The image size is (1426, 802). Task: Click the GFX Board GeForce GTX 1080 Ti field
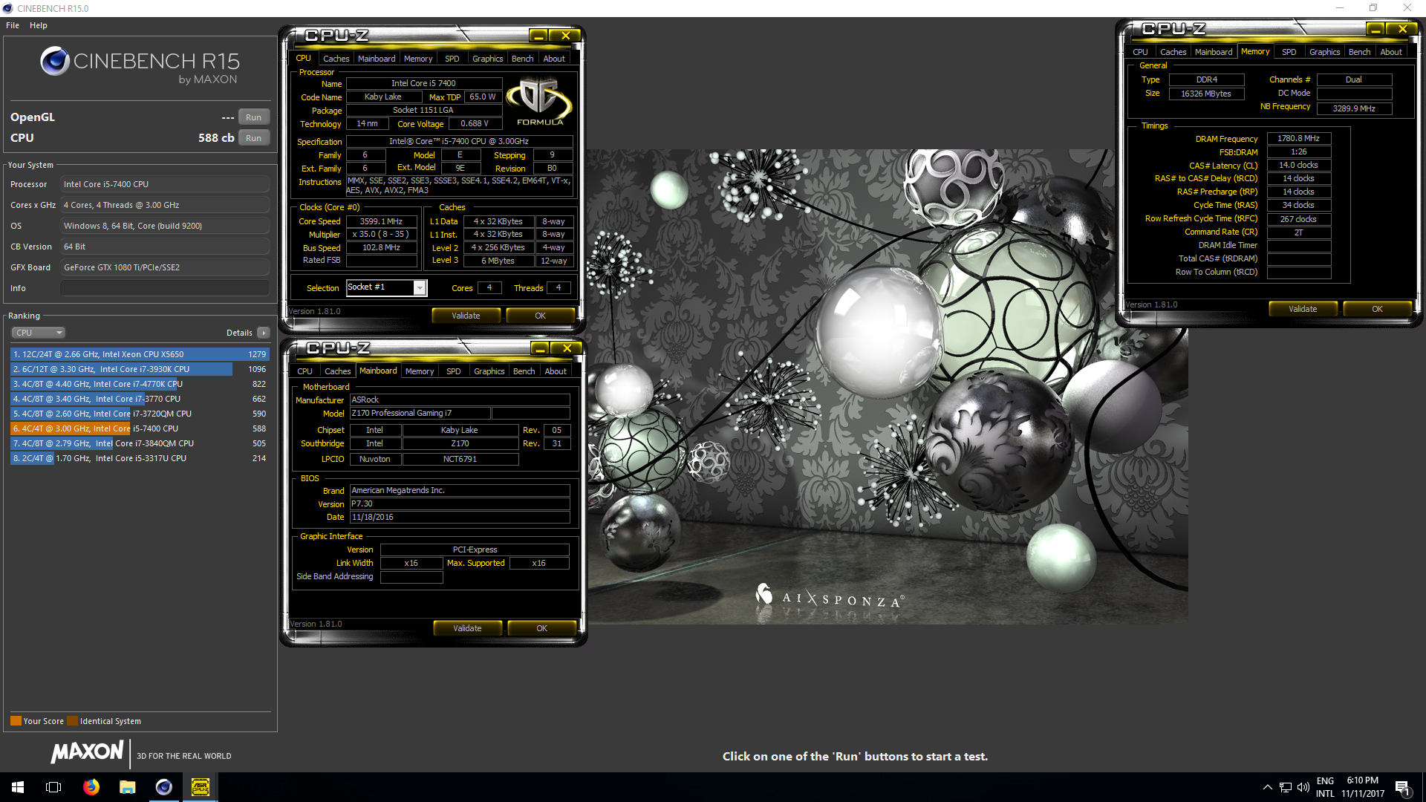(165, 267)
